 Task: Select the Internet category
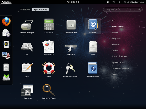115,45
